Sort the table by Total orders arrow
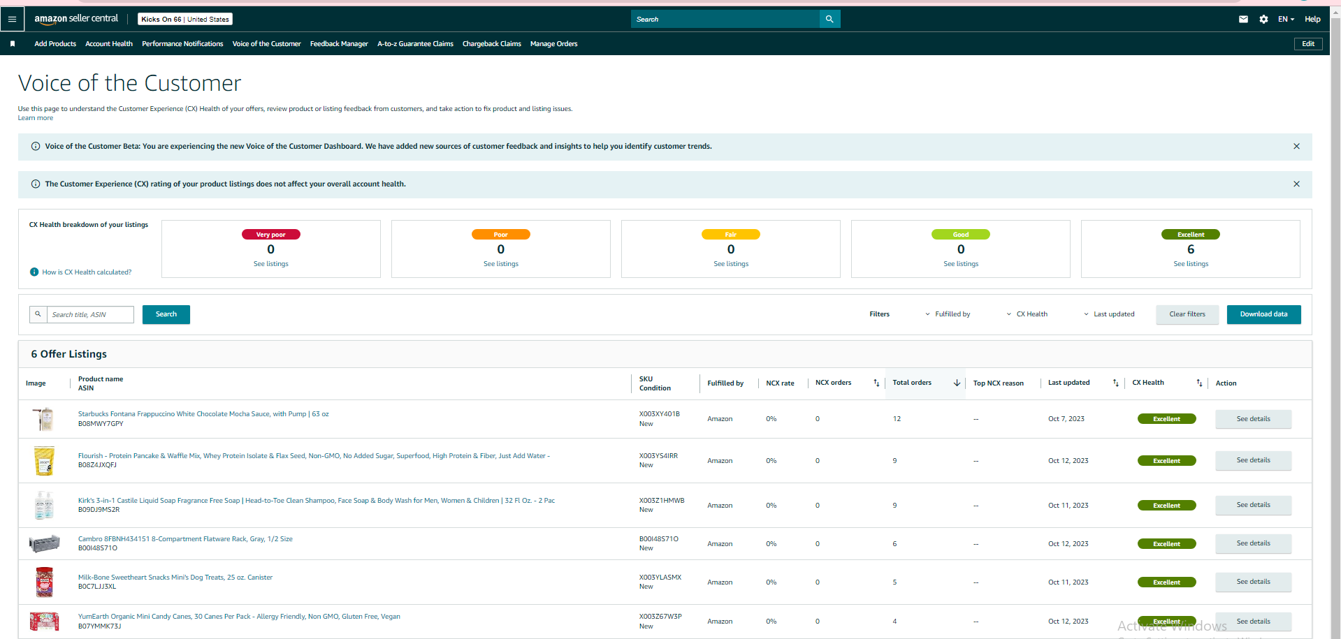This screenshot has height=639, width=1341. (957, 383)
